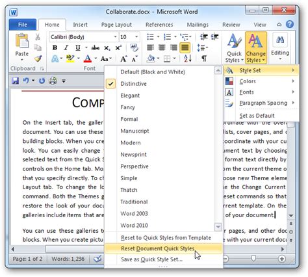
Task: Open the Editing group
Action: (x=280, y=47)
